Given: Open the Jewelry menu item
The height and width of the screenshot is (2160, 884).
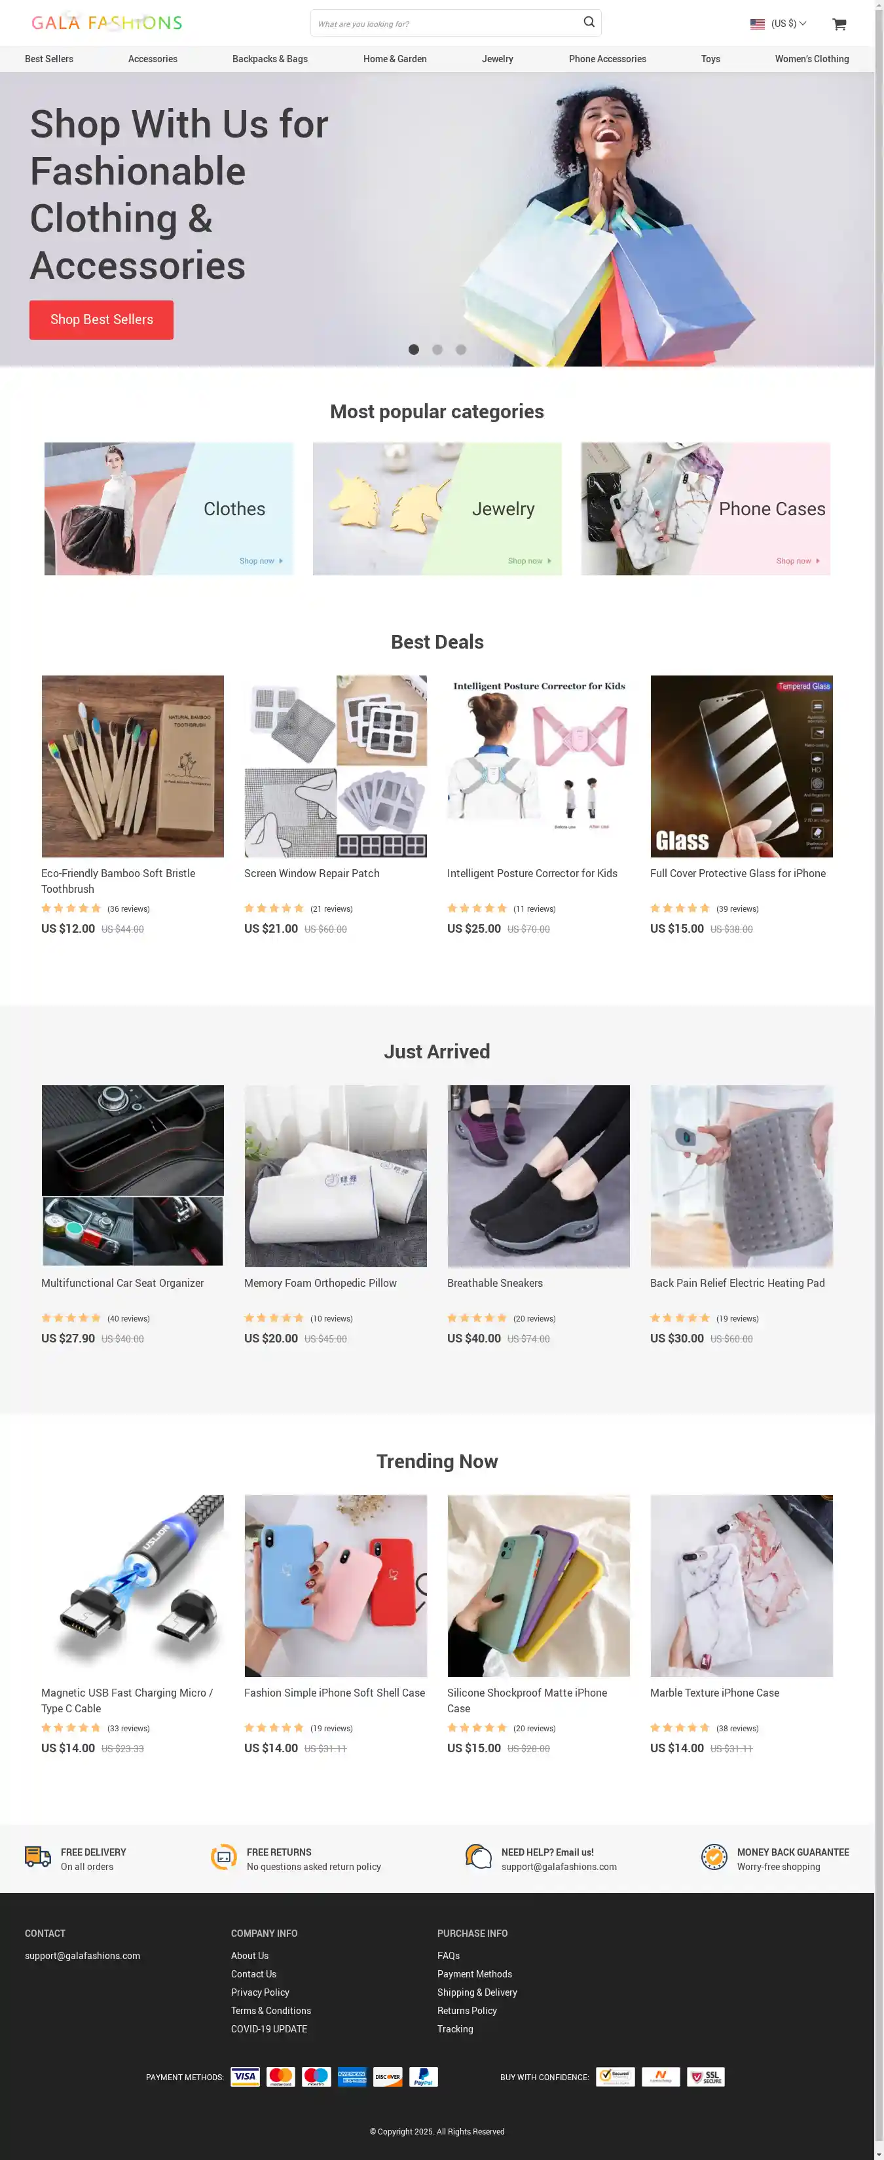Looking at the screenshot, I should click(x=498, y=59).
